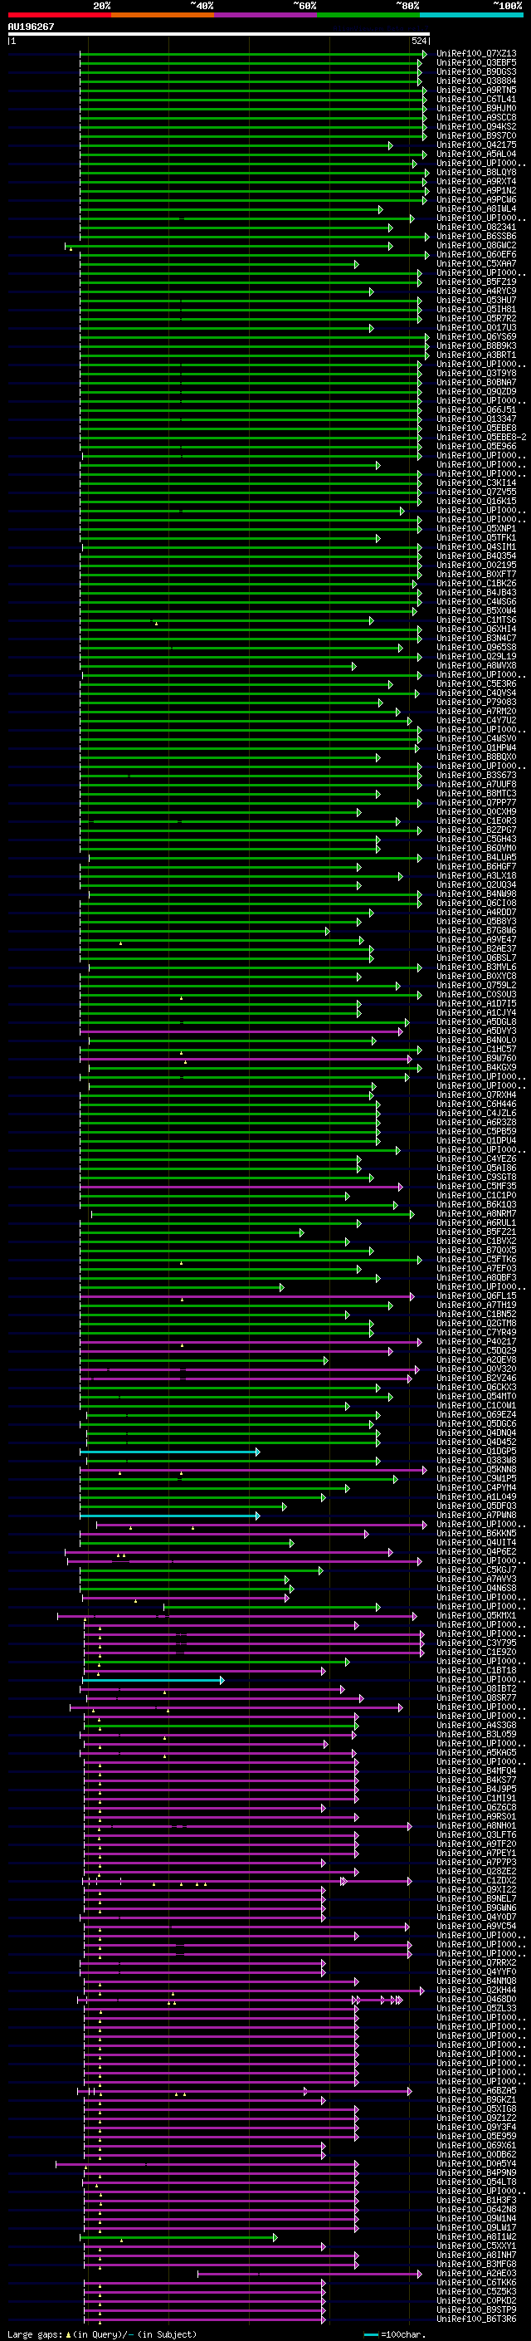Select UniRef100_B9HJM0 label
The height and width of the screenshot is (2341, 531).
pos(476,108)
